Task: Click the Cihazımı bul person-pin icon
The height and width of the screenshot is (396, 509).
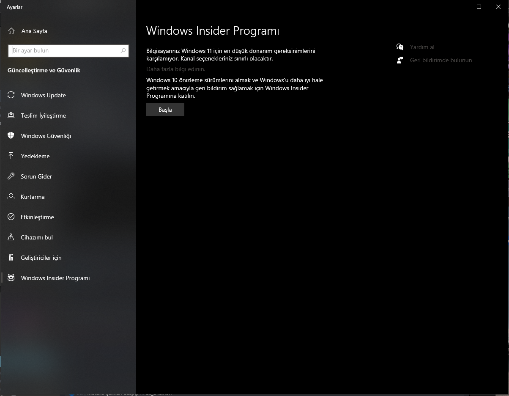Action: pyautogui.click(x=11, y=237)
